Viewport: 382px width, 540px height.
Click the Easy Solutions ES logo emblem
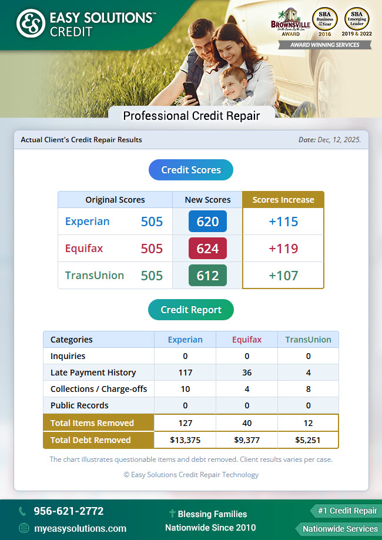click(31, 24)
